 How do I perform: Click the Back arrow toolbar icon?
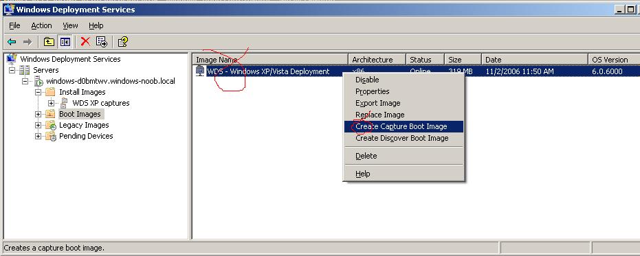[x=12, y=42]
